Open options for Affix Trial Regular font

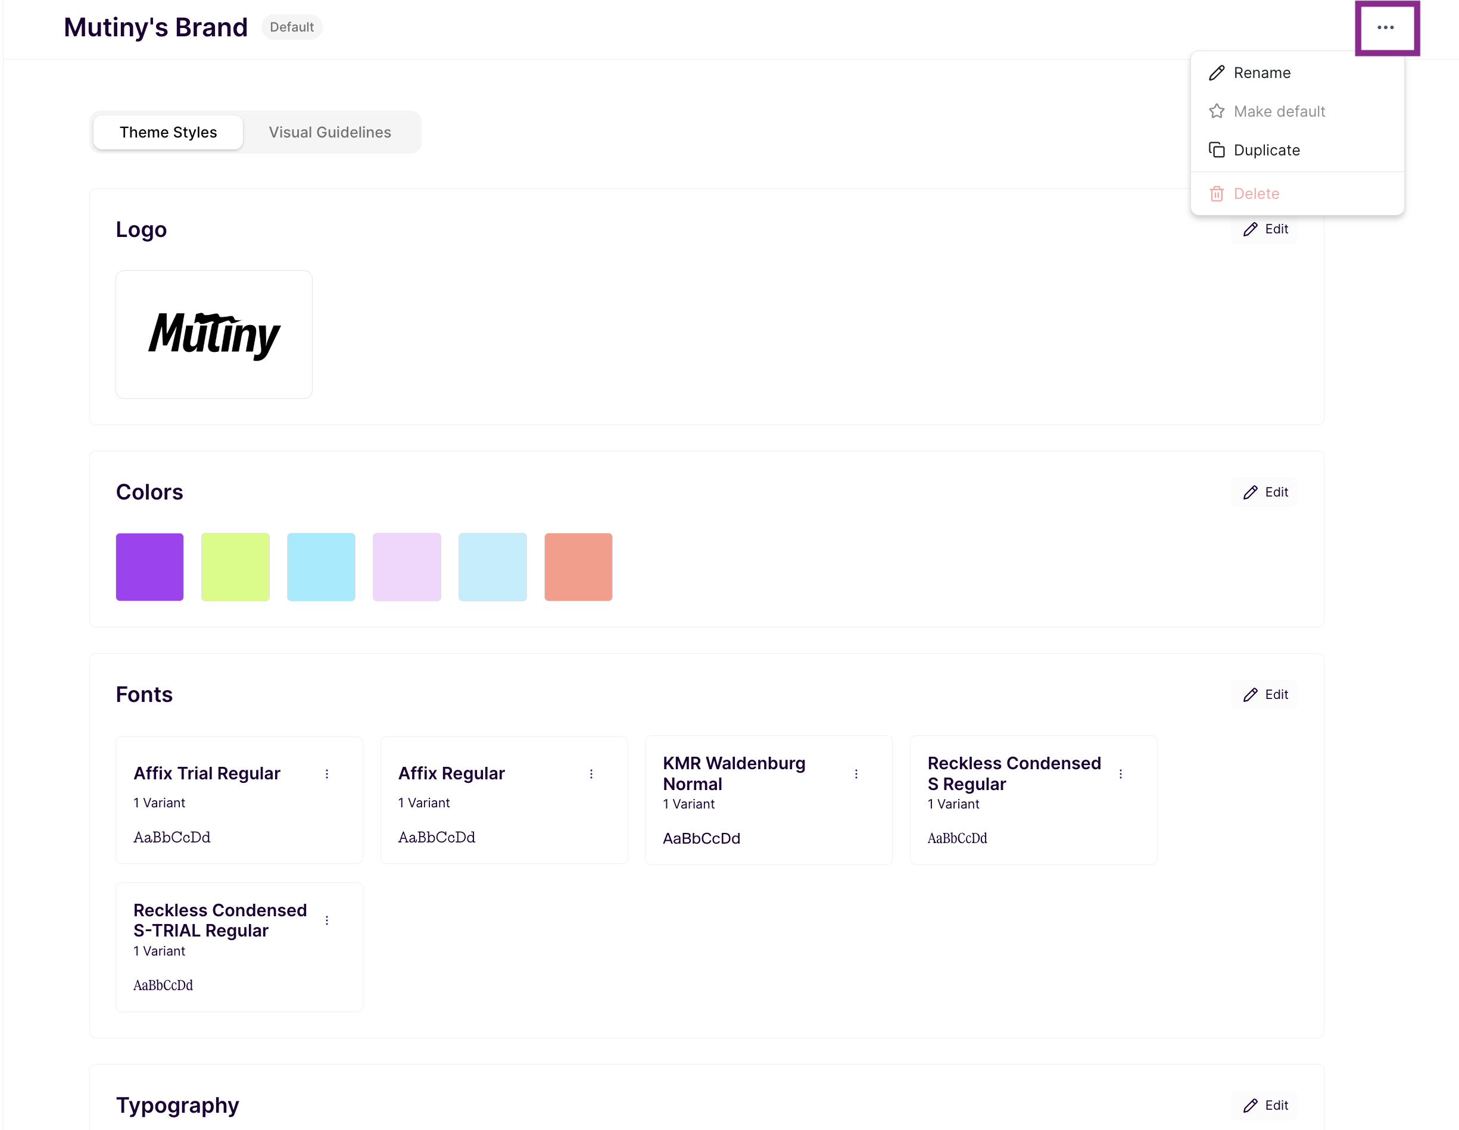[327, 774]
